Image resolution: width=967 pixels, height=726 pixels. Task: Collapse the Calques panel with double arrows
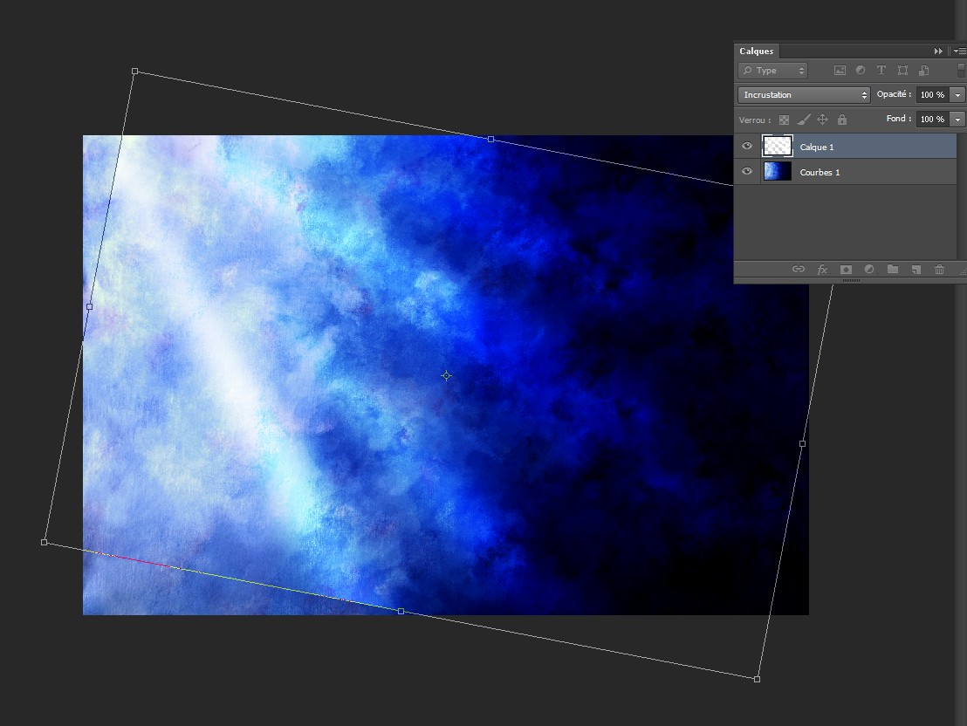938,51
